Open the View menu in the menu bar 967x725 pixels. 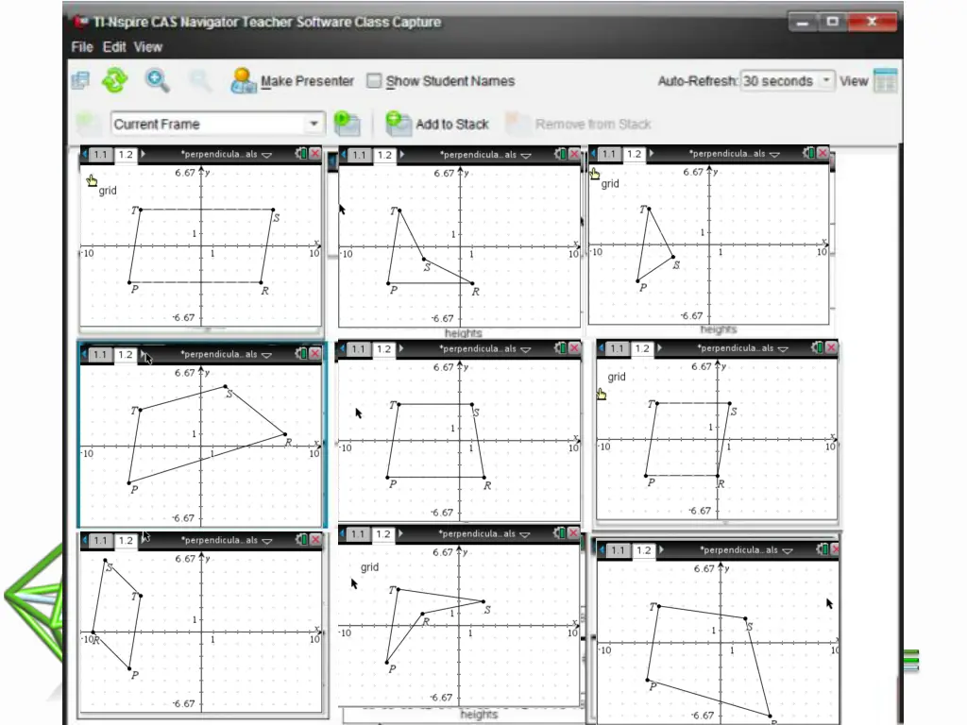148,47
